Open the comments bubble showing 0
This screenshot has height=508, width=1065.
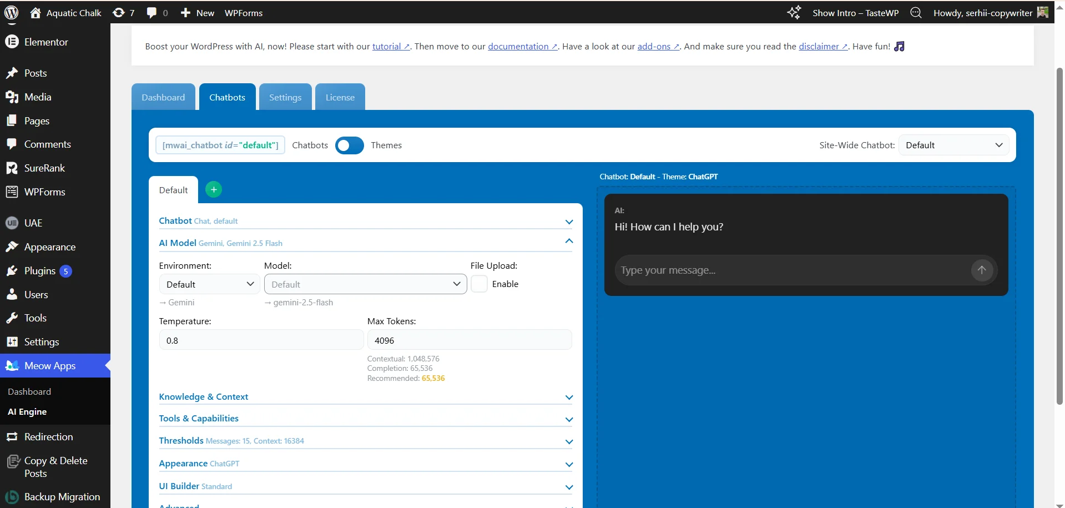coord(156,12)
